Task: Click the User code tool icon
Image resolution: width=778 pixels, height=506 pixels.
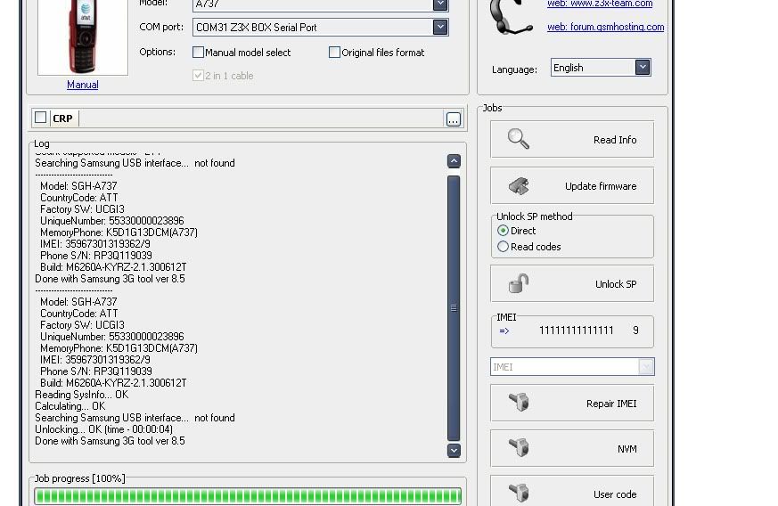Action: [519, 493]
